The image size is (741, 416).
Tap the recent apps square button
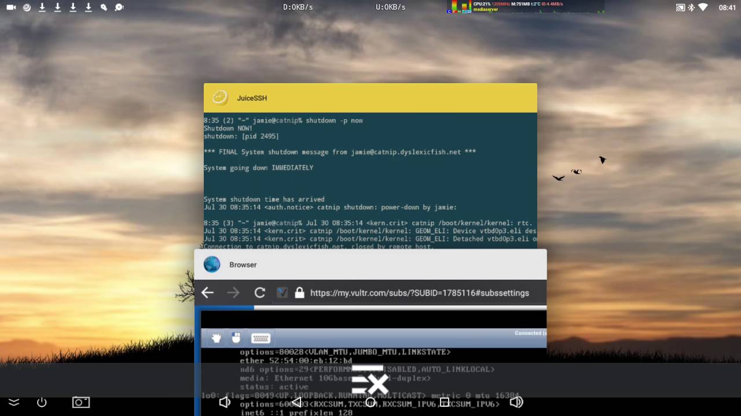445,402
